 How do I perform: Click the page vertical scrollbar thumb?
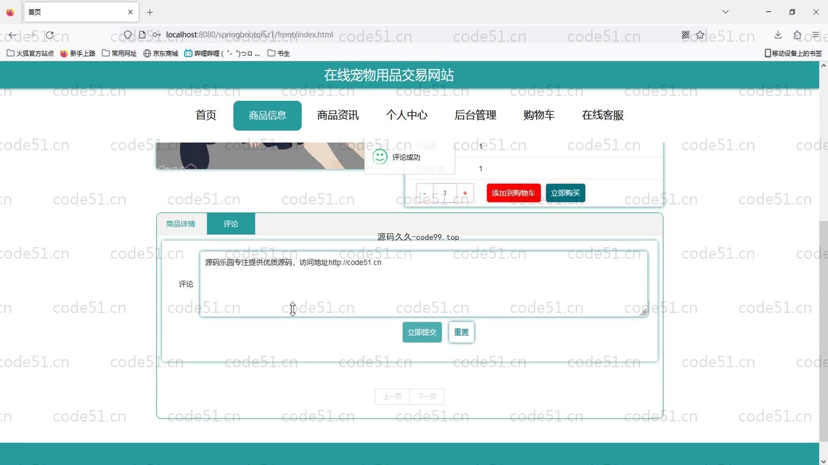823,331
